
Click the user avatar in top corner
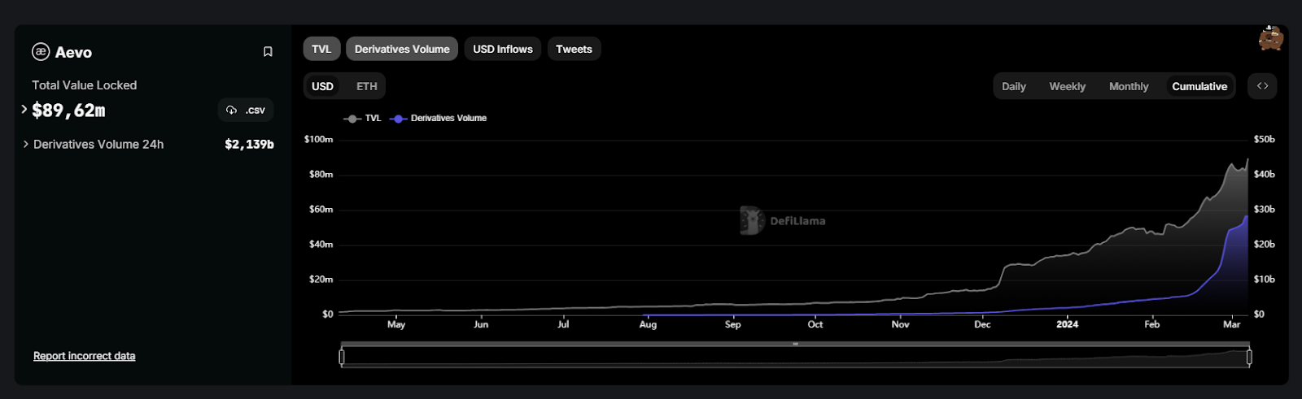1270,37
